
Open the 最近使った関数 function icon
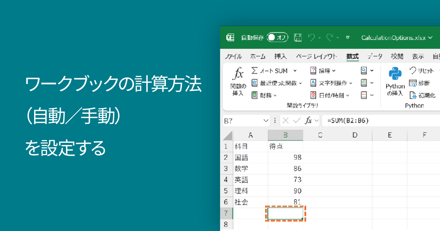pyautogui.click(x=254, y=83)
